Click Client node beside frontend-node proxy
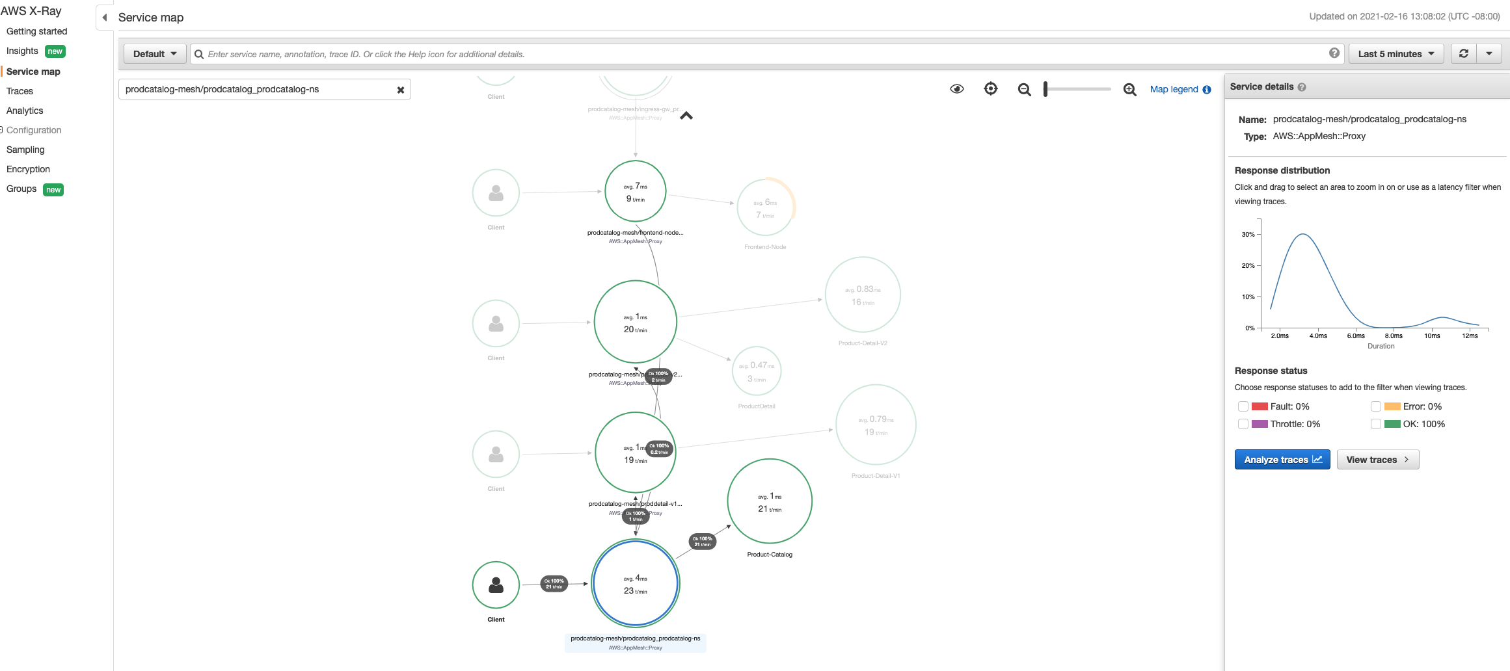The width and height of the screenshot is (1510, 671). click(x=496, y=193)
